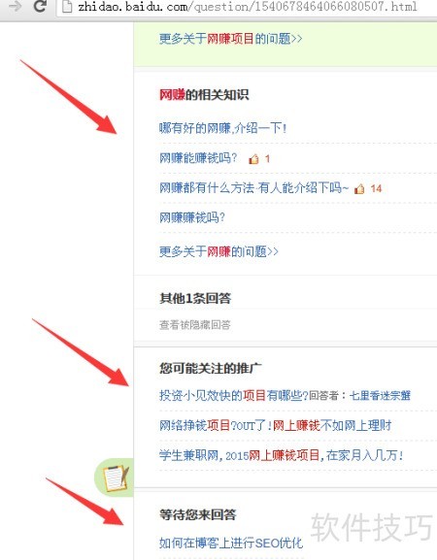The image size is (437, 560).
Task: Open 更多关于网赚的问题 link
Action: pos(218,251)
